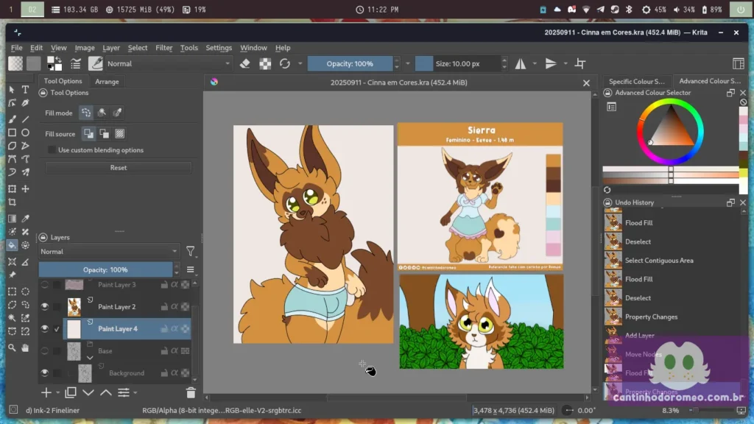754x424 pixels.
Task: Delete the layer with trash icon
Action: point(191,393)
